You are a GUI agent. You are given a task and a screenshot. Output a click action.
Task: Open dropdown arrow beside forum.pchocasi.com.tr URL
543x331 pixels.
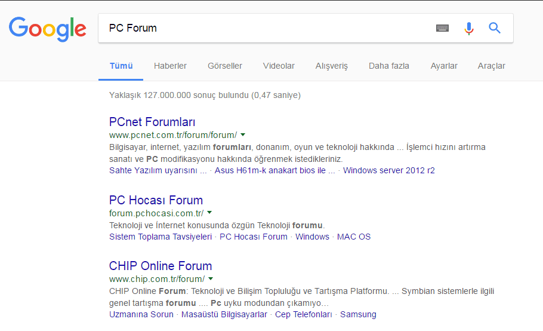tap(209, 213)
